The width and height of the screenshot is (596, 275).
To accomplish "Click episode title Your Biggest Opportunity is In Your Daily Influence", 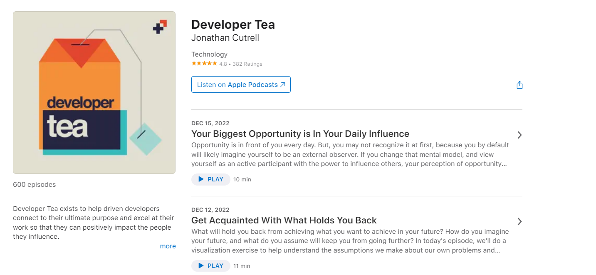I will coord(300,134).
